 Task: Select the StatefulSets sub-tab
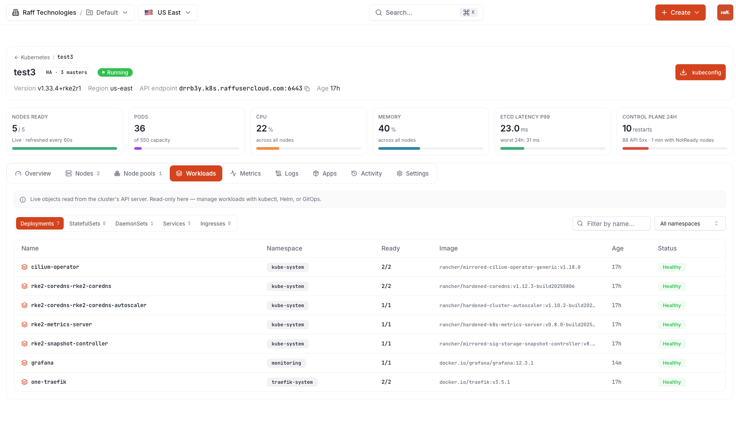click(87, 223)
